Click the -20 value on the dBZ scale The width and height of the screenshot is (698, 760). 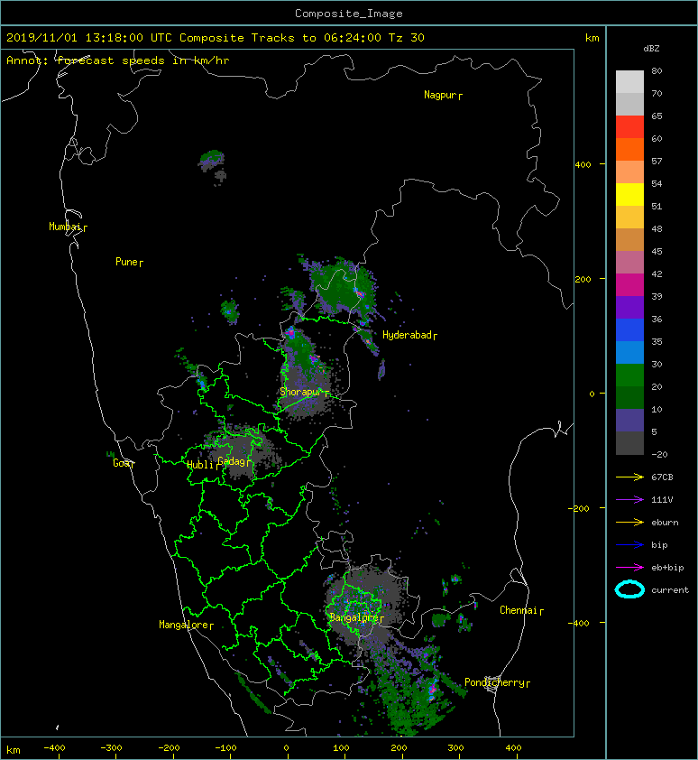659,455
